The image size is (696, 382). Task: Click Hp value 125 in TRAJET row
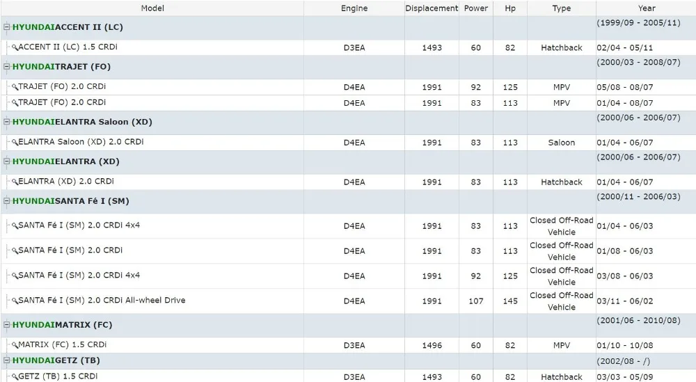pos(510,88)
